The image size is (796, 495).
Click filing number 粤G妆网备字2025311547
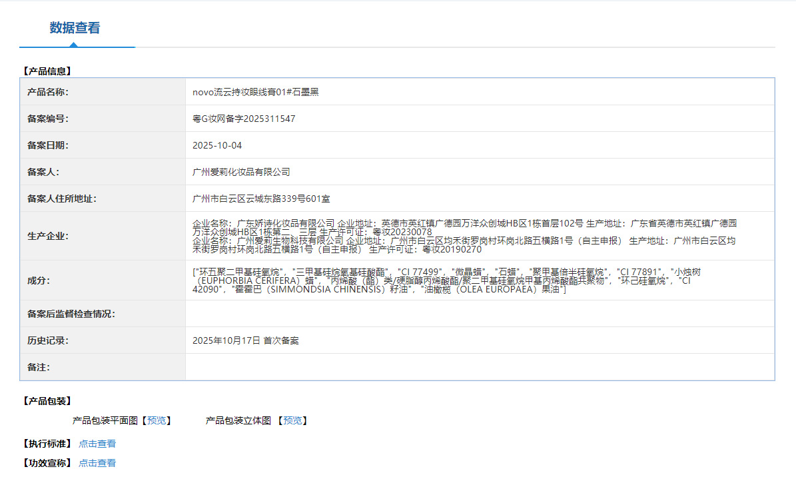tap(244, 119)
